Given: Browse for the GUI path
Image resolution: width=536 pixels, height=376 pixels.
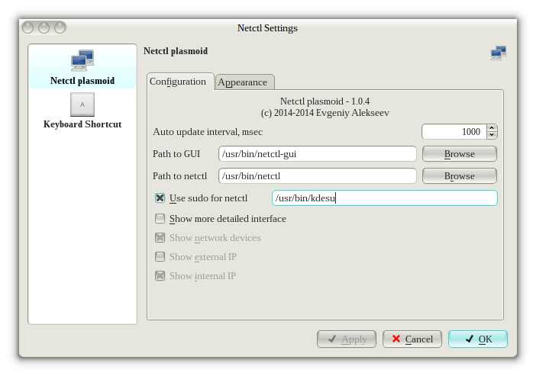Looking at the screenshot, I should [459, 154].
